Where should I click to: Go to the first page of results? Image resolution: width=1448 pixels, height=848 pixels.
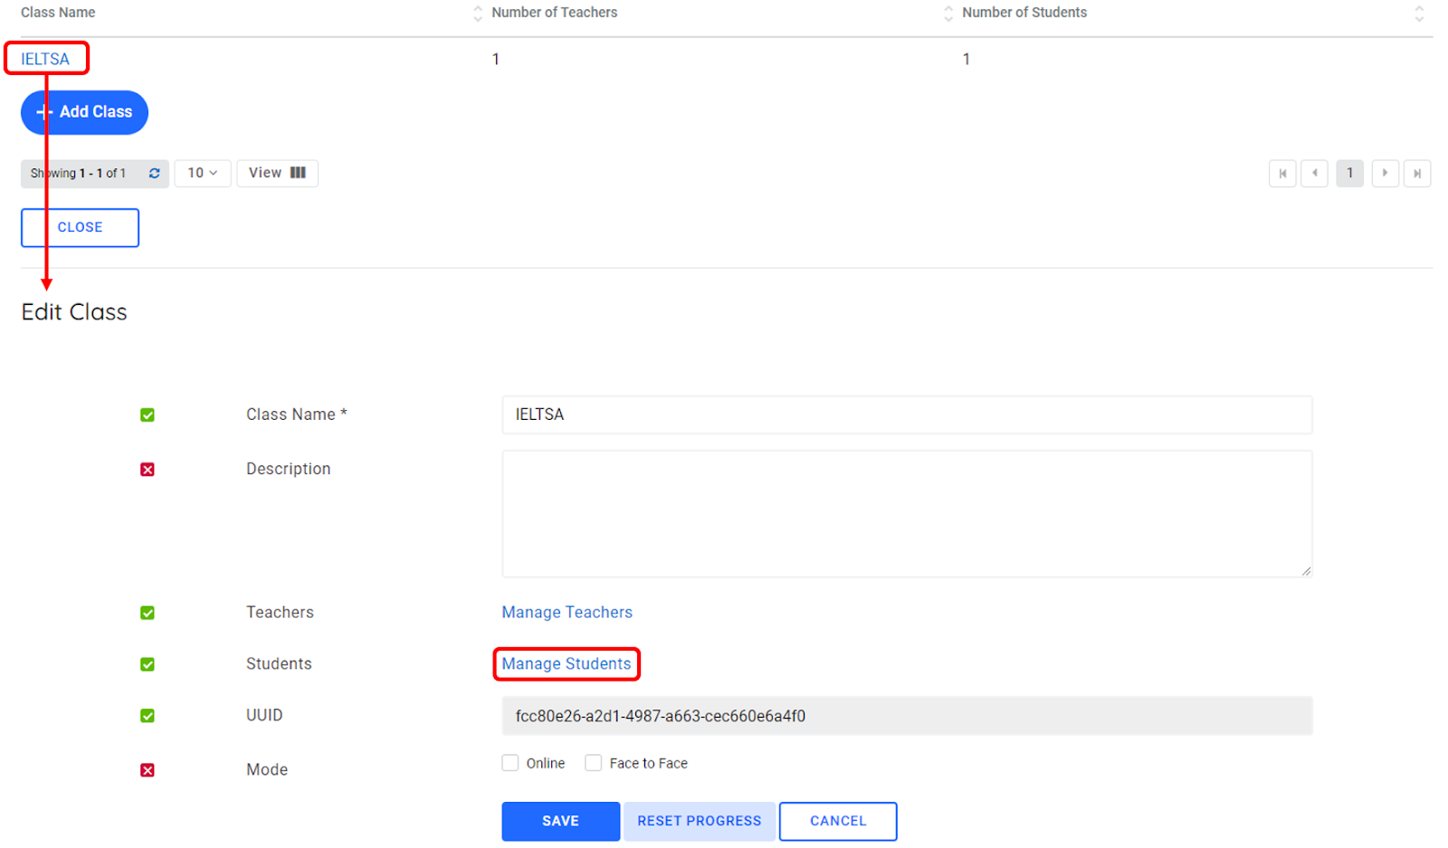1281,173
